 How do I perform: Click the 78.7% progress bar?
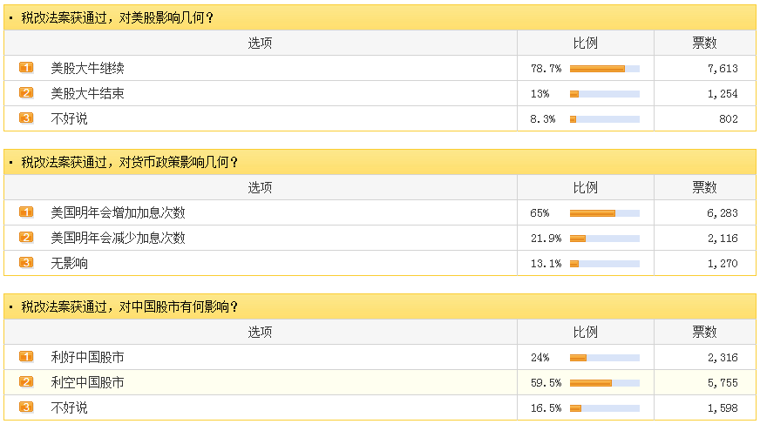(604, 69)
